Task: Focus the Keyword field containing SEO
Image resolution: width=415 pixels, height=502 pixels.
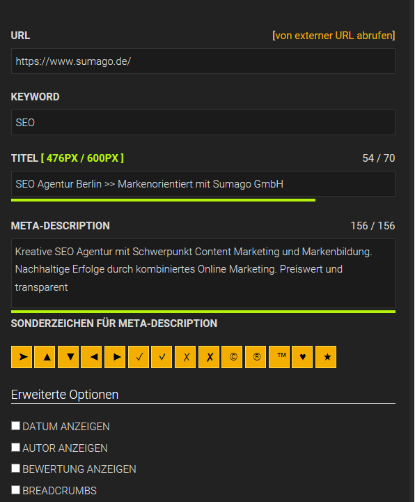Action: tap(203, 122)
